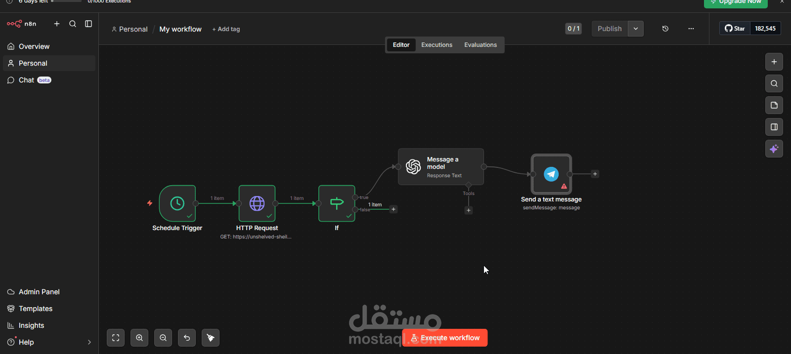Open search from sidebar magnifier icon
Image resolution: width=791 pixels, height=354 pixels.
(73, 24)
